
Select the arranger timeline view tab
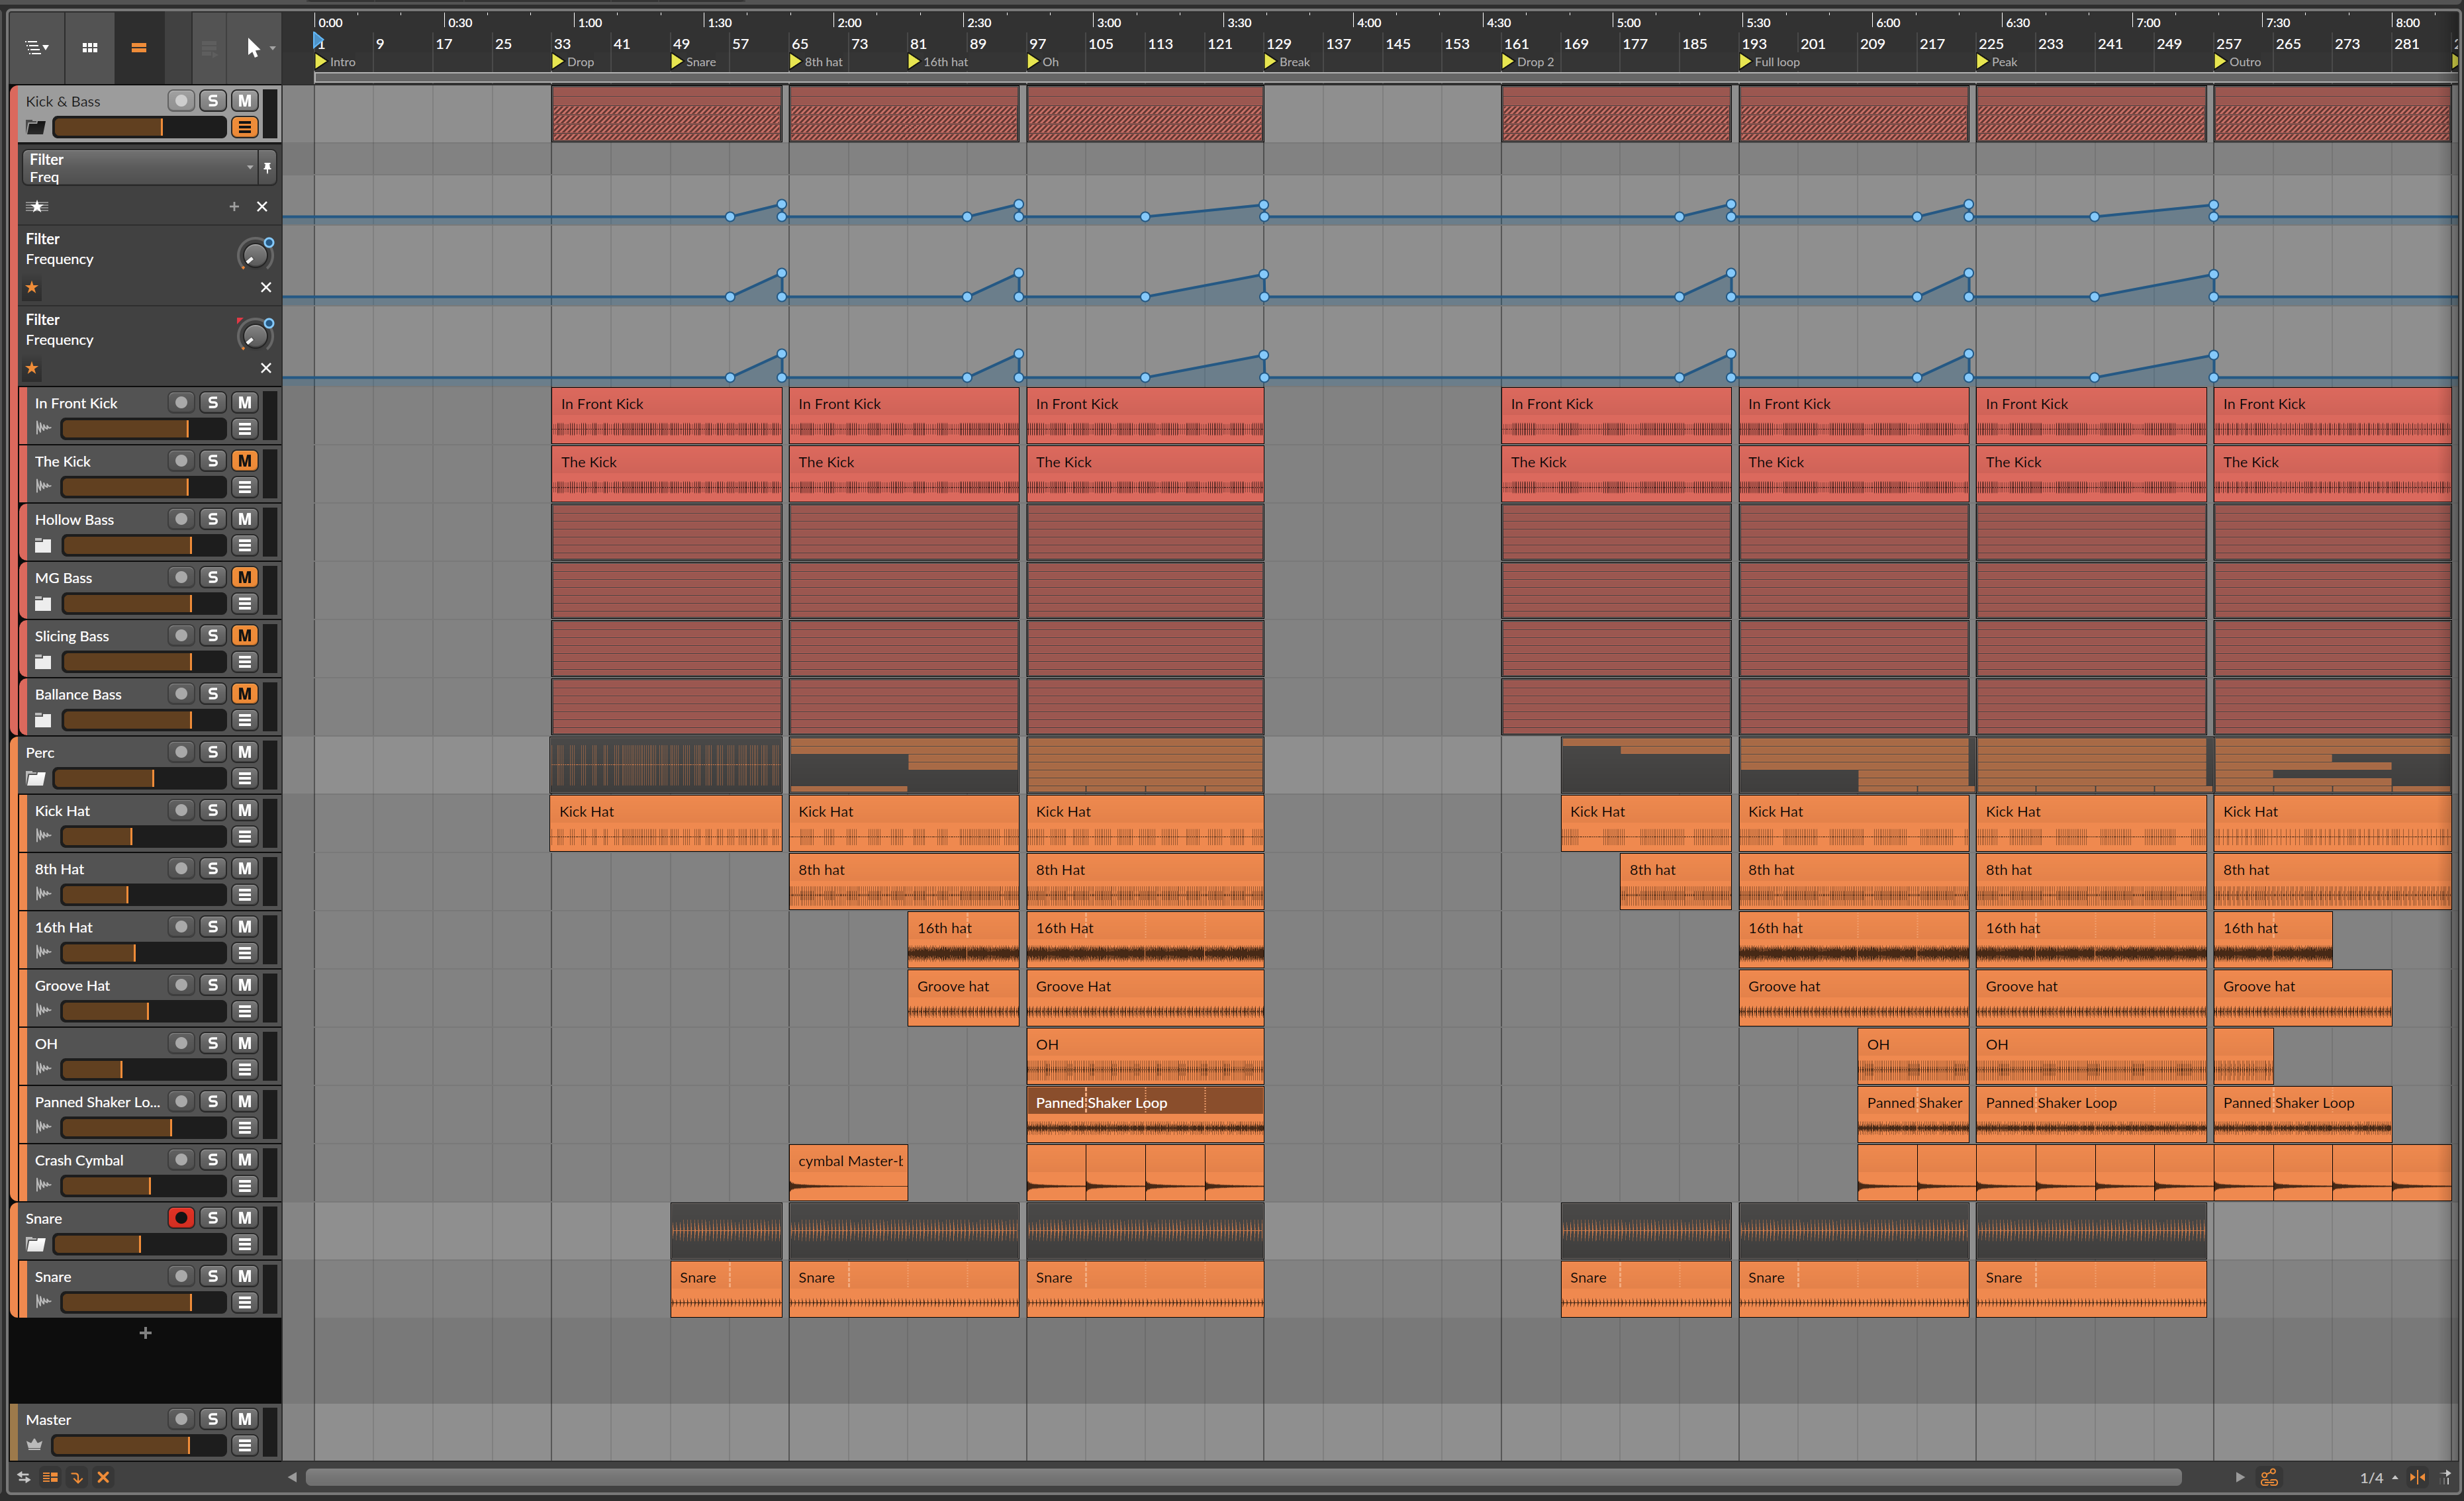point(139,47)
